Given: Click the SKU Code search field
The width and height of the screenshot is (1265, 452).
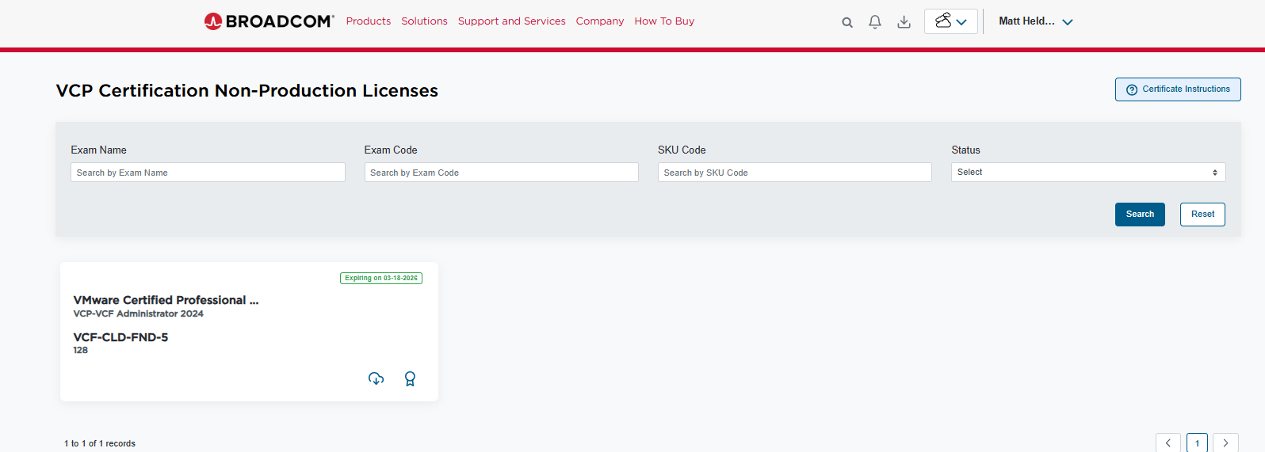Looking at the screenshot, I should pos(794,173).
